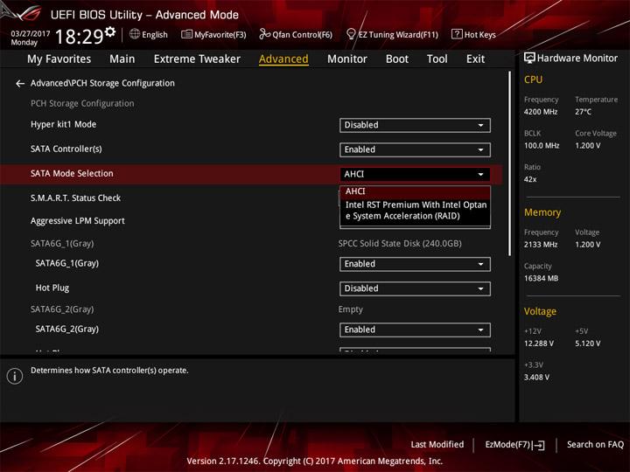Image resolution: width=630 pixels, height=472 pixels.
Task: Click BCLK 100.0 MHz value
Action: 542,146
